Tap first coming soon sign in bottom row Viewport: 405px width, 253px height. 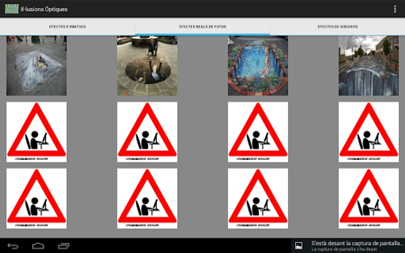pyautogui.click(x=37, y=198)
